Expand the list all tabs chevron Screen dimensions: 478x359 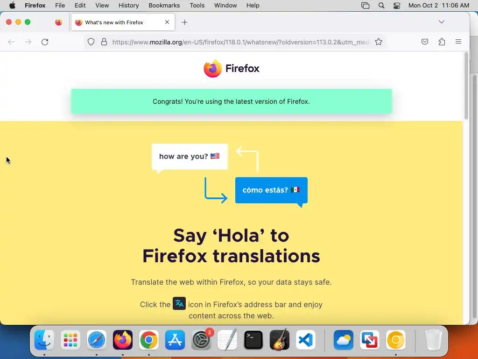pyautogui.click(x=442, y=22)
